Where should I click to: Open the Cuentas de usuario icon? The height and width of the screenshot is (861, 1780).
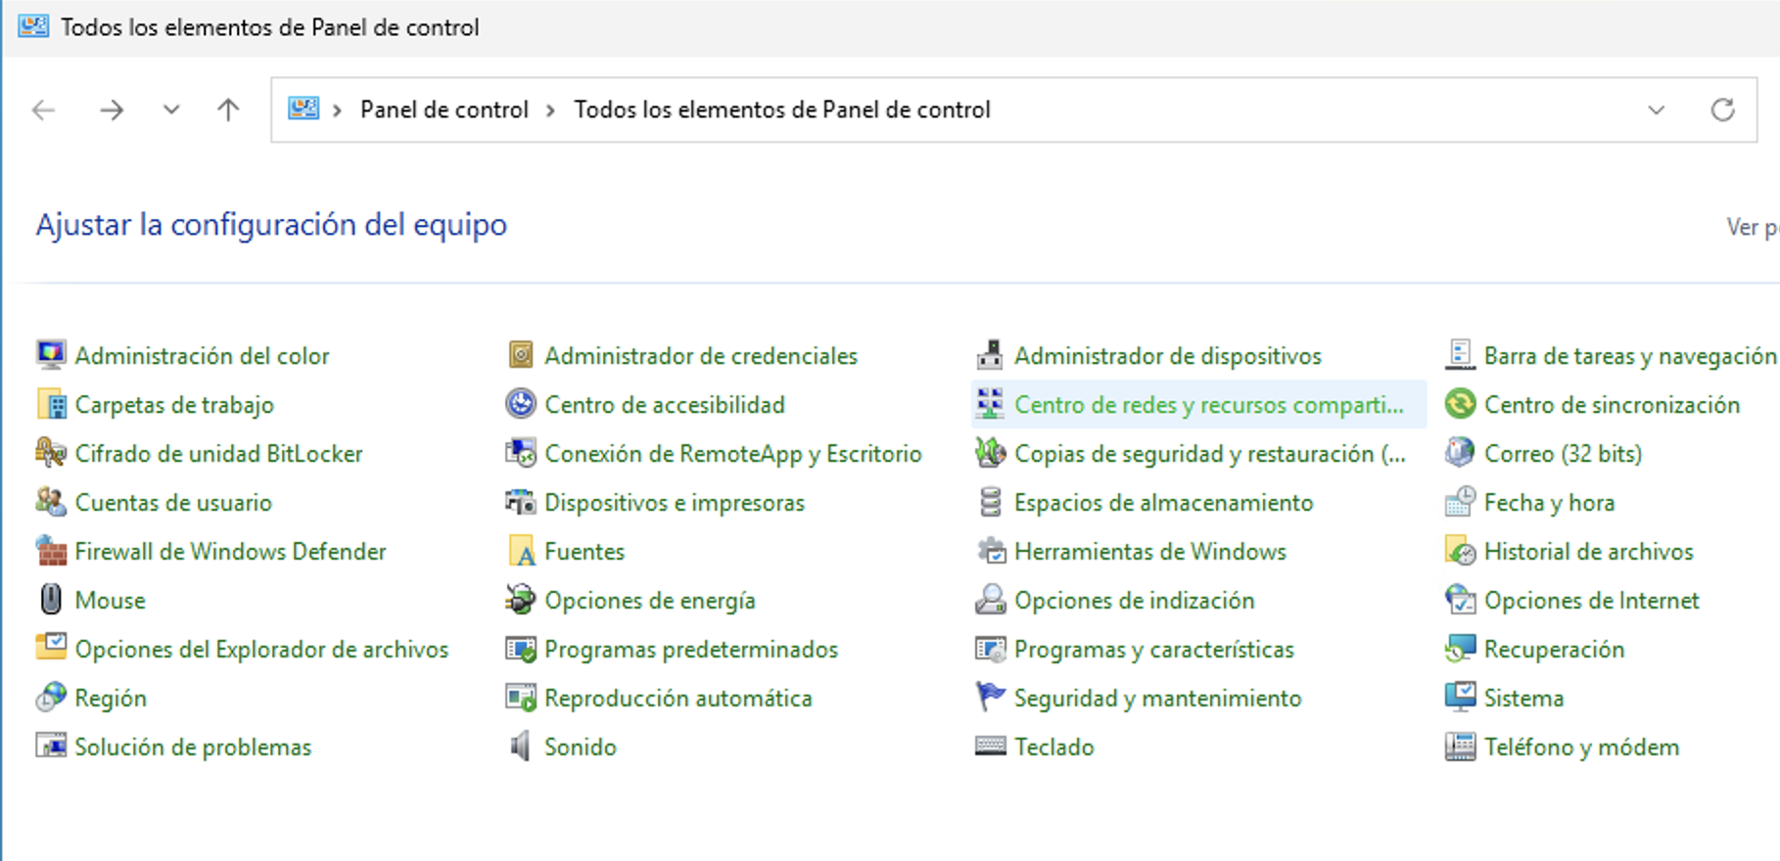[51, 501]
